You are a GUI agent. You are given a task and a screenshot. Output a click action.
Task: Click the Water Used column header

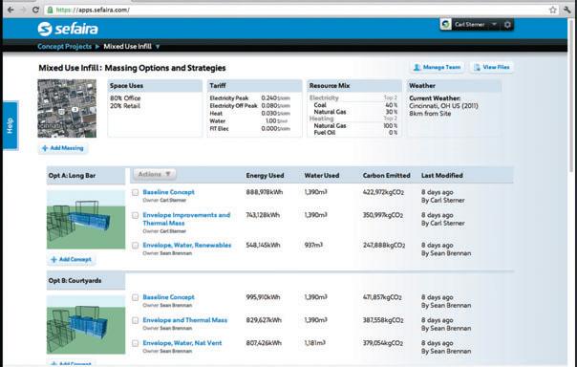(322, 176)
